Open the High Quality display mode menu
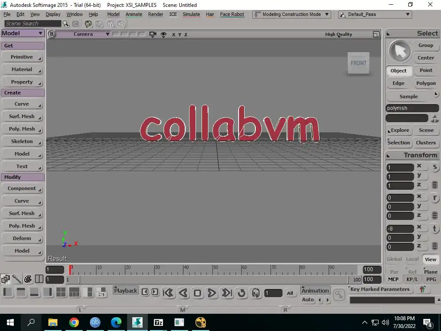The width and height of the screenshot is (441, 331). tap(339, 34)
